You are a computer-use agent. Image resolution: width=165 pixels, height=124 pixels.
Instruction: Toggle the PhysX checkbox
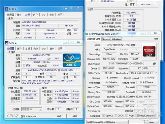(127, 115)
